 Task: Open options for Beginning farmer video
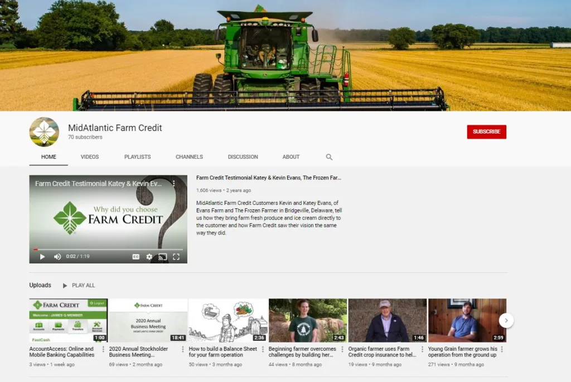click(x=342, y=349)
